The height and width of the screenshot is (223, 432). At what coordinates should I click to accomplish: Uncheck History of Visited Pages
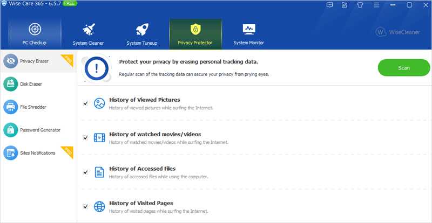(85, 206)
